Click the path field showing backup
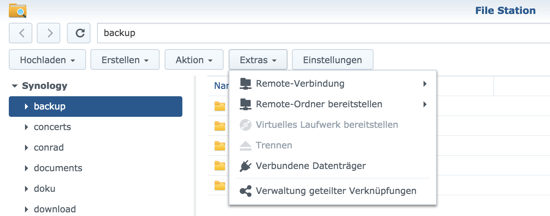 [324, 33]
